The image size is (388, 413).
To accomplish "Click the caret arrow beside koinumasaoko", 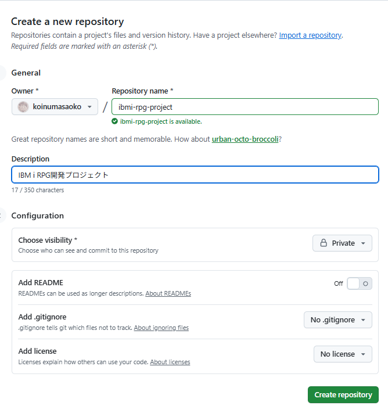I will 89,107.
